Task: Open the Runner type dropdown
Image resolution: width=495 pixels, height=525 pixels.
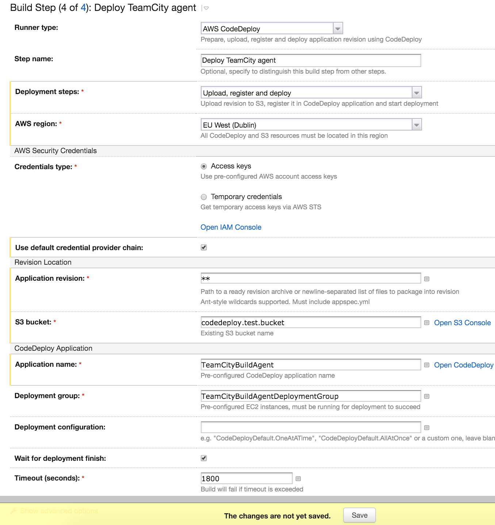Action: [x=272, y=28]
